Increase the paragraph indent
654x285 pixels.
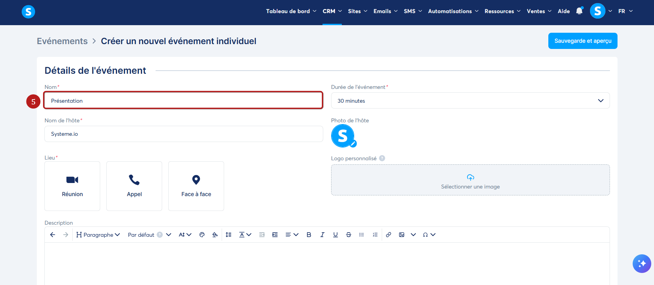click(275, 235)
